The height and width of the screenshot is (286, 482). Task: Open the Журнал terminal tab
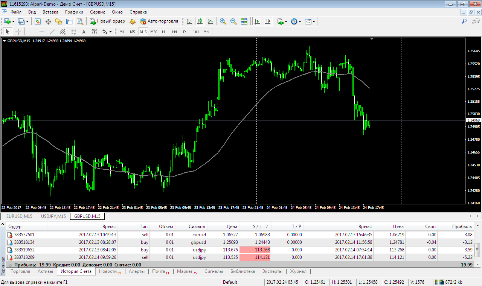pyautogui.click(x=298, y=271)
